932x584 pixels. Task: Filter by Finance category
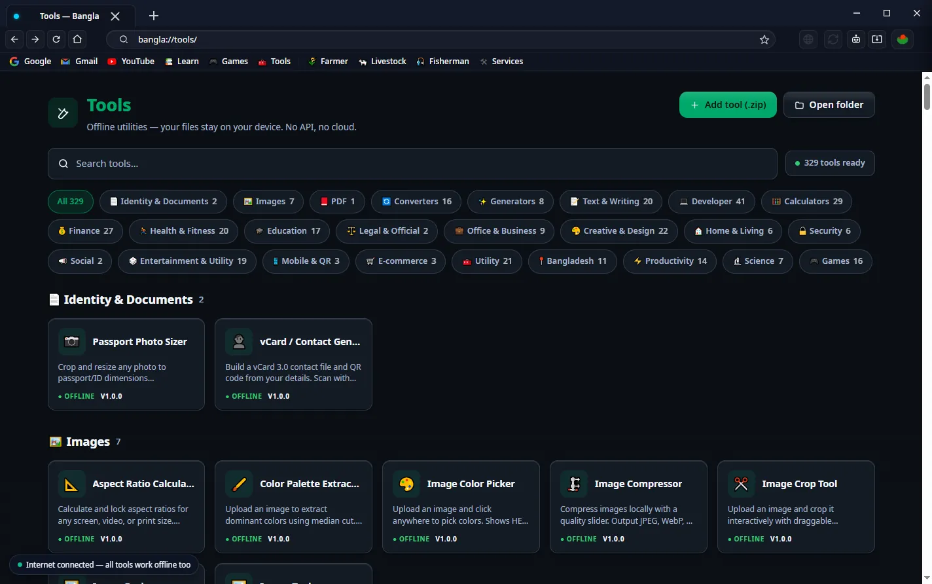click(86, 231)
